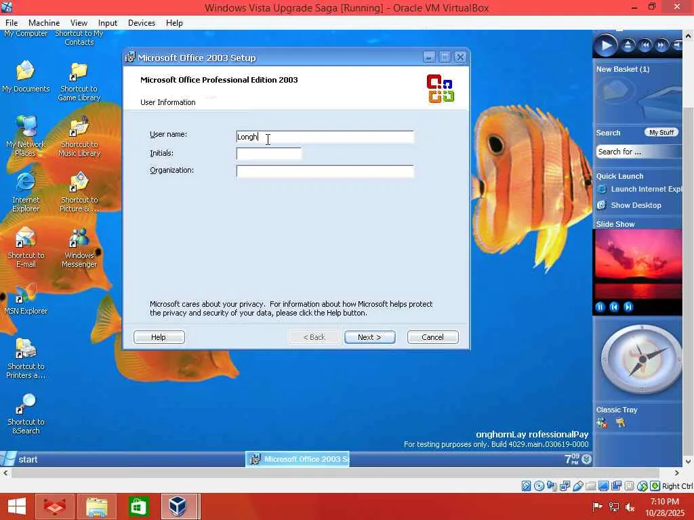Click the sidebar media Eject button
This screenshot has height=520, width=694.
tap(628, 45)
